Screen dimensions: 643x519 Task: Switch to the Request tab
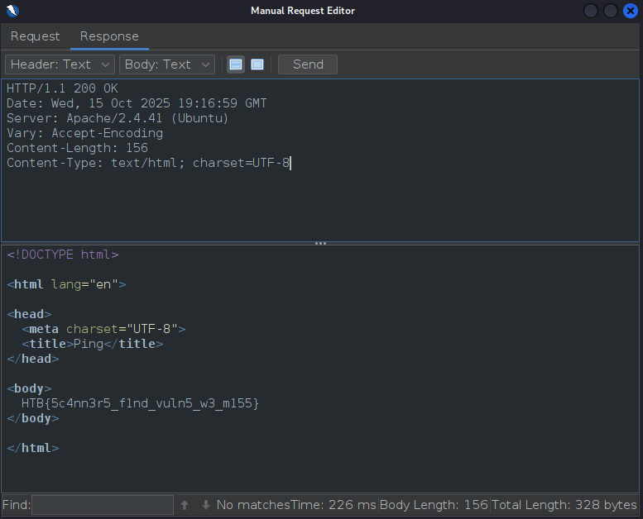click(35, 36)
